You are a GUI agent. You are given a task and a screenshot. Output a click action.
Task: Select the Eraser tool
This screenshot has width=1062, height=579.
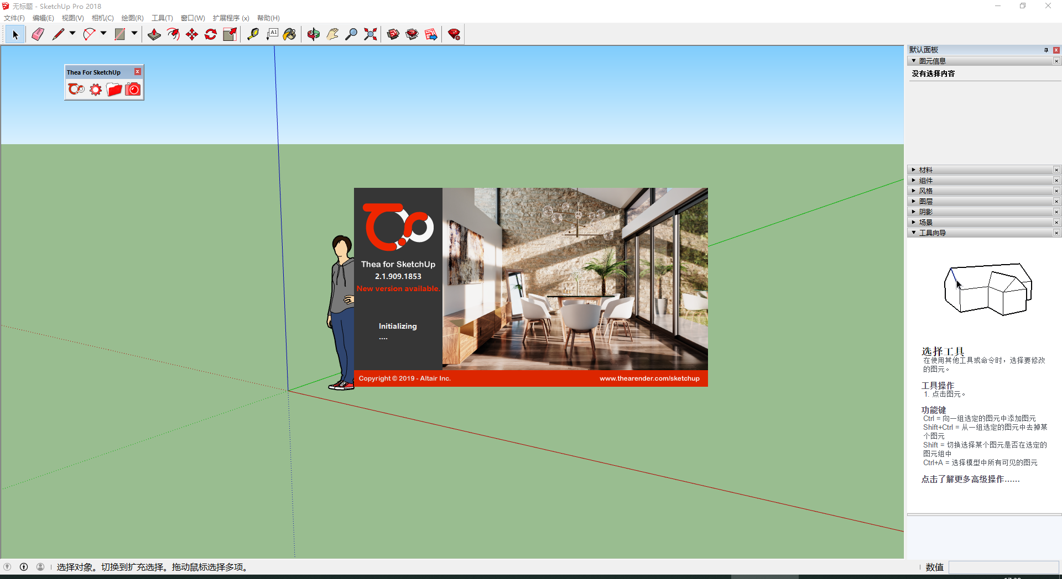(x=38, y=35)
